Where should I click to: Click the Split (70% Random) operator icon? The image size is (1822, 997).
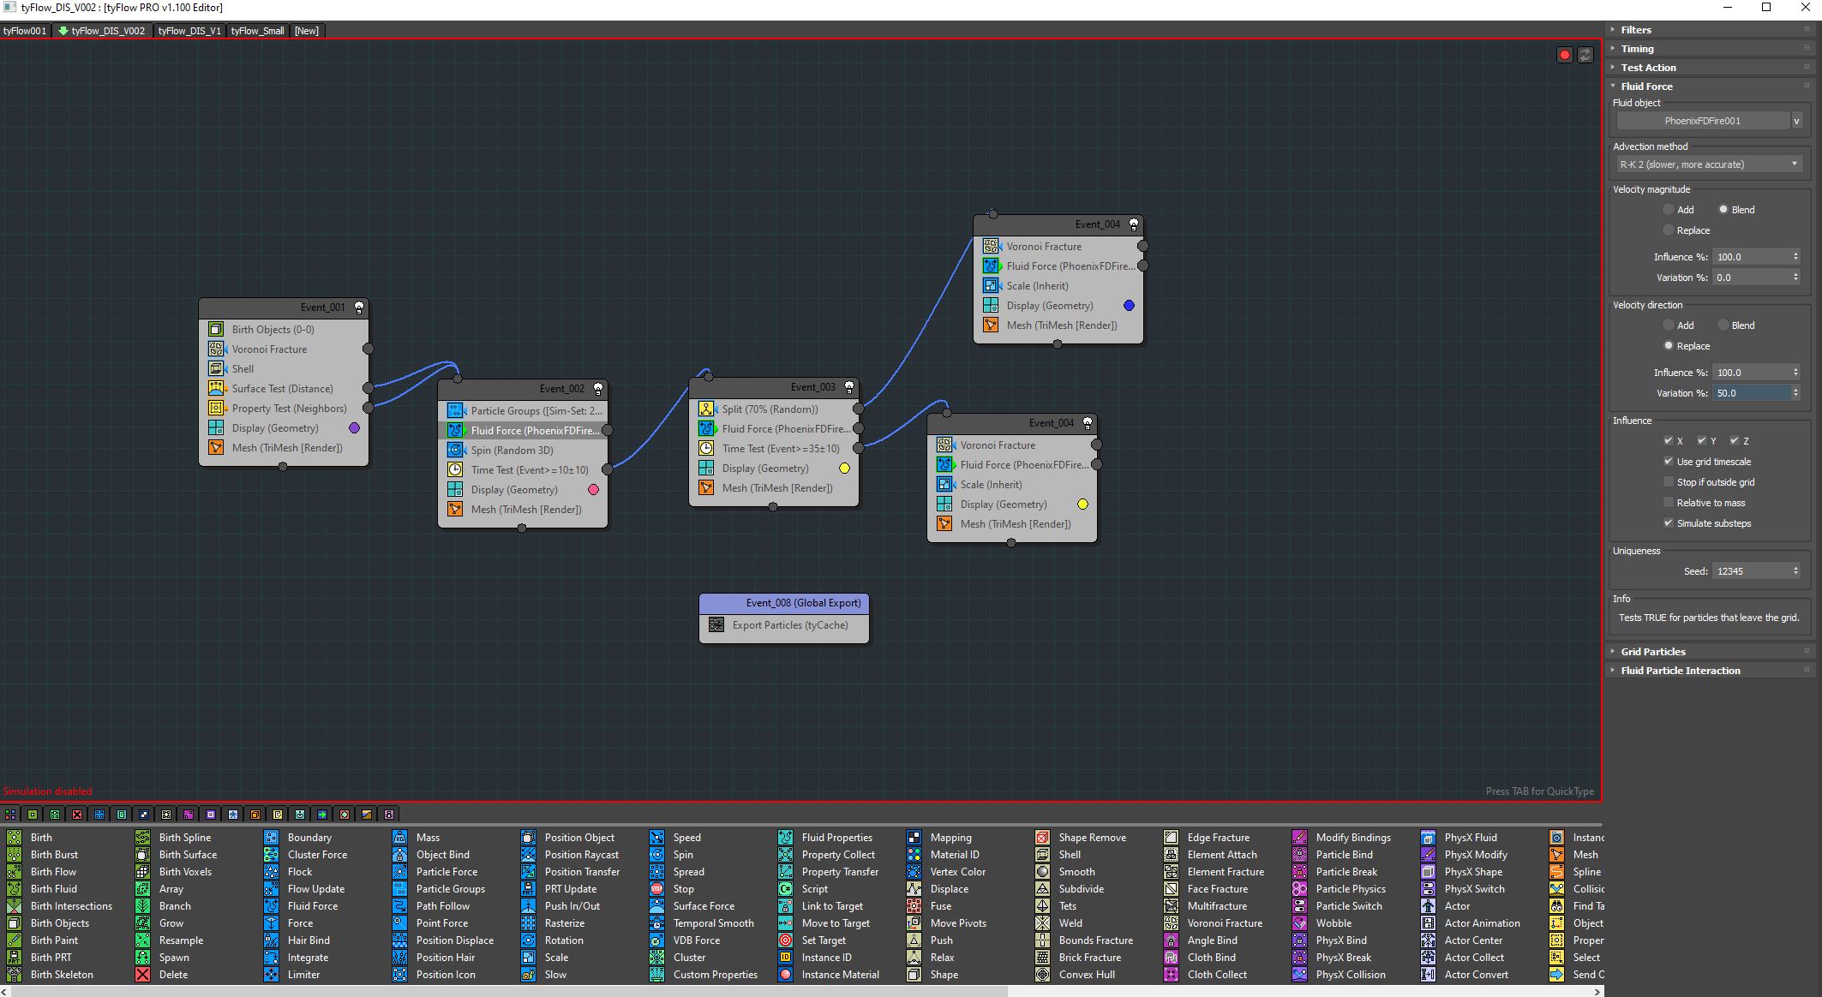click(706, 409)
